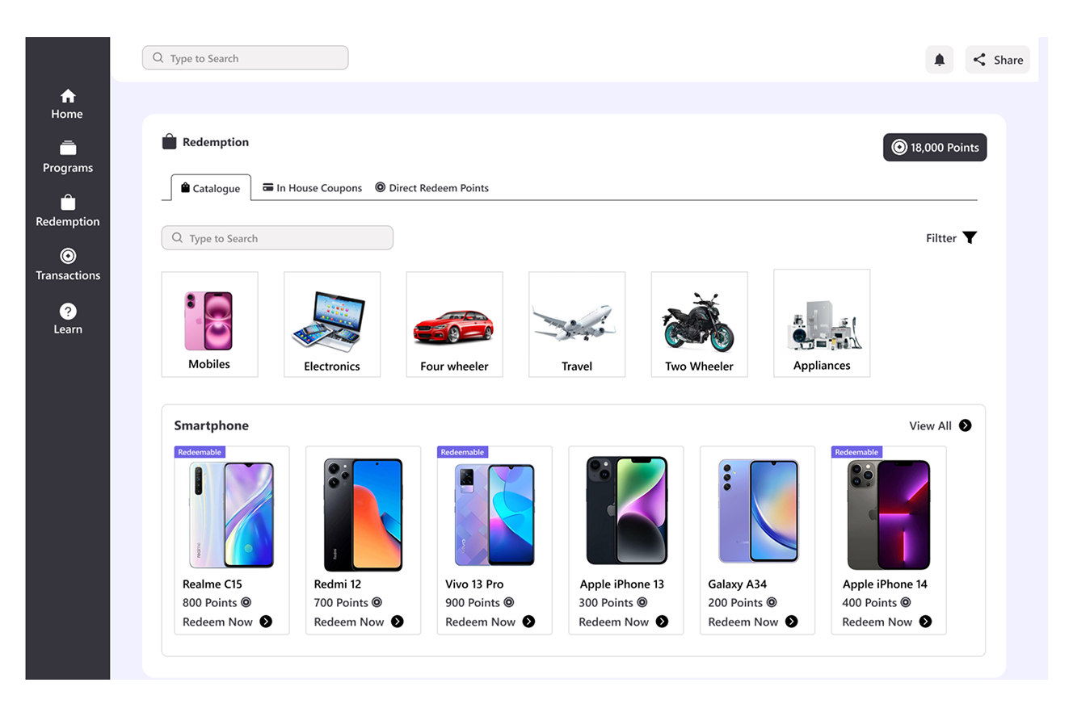
Task: Go to Redemption in the sidebar
Action: click(68, 211)
